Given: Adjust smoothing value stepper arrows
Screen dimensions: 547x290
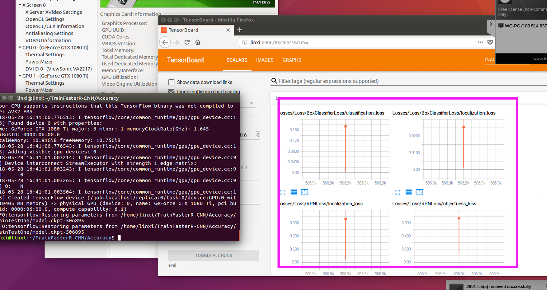Looking at the screenshot, I should [258, 135].
